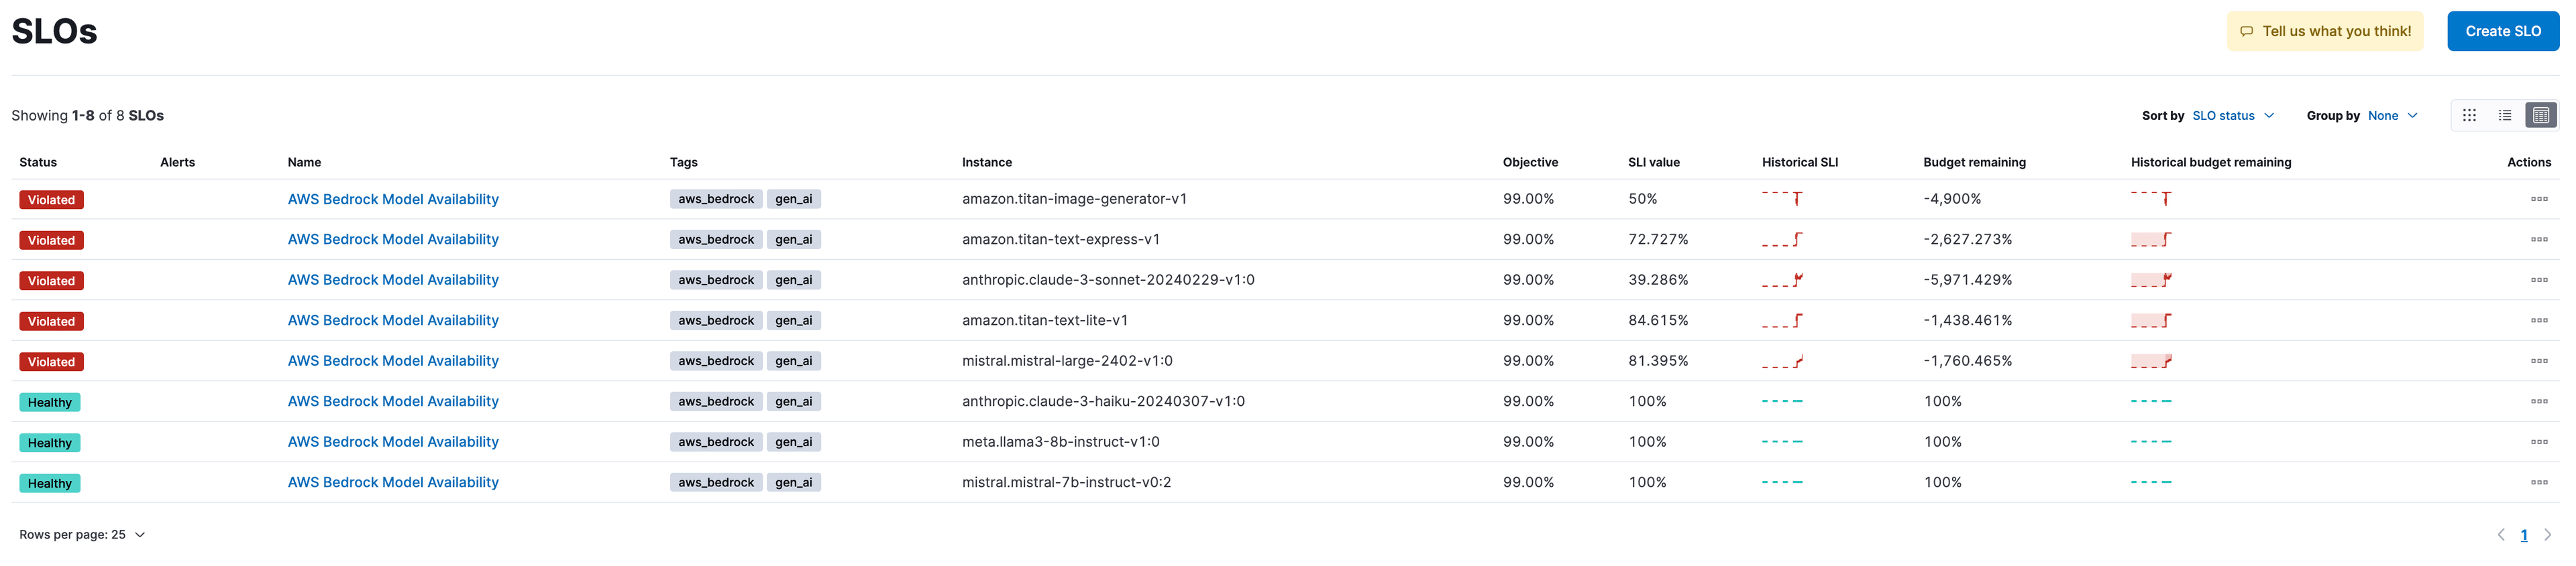Expand the Sort by SLO status dropdown

(2232, 116)
